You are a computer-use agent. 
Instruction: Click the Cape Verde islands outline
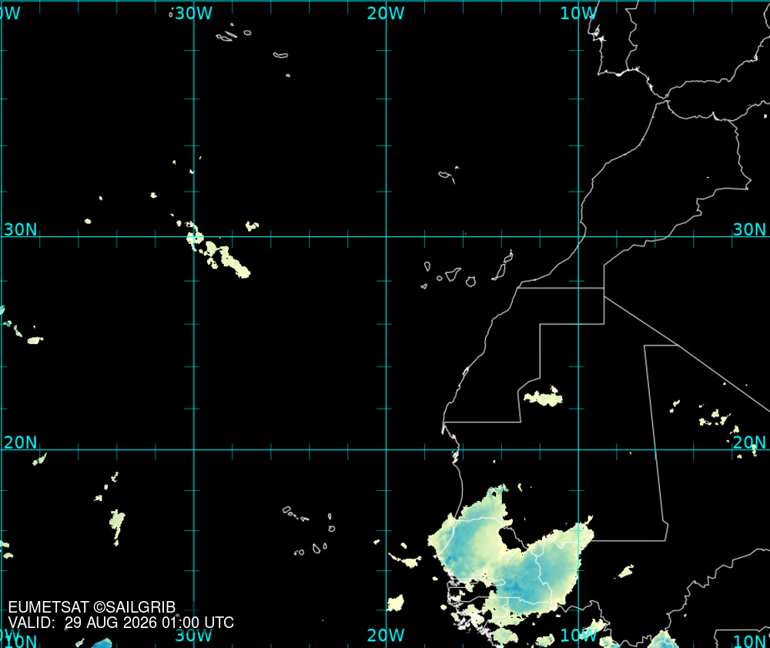tap(310, 531)
